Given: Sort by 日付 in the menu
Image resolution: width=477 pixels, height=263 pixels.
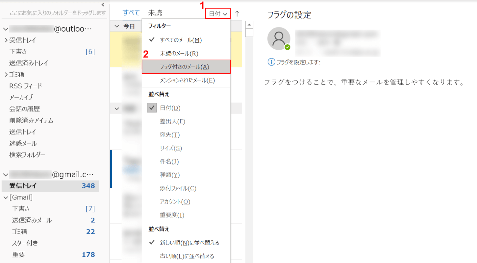Looking at the screenshot, I should [x=186, y=108].
